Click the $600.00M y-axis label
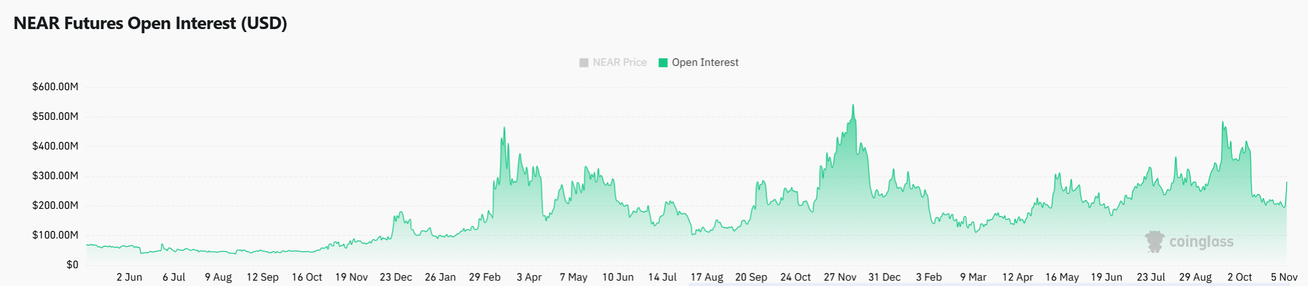Image resolution: width=1308 pixels, height=286 pixels. tap(55, 87)
